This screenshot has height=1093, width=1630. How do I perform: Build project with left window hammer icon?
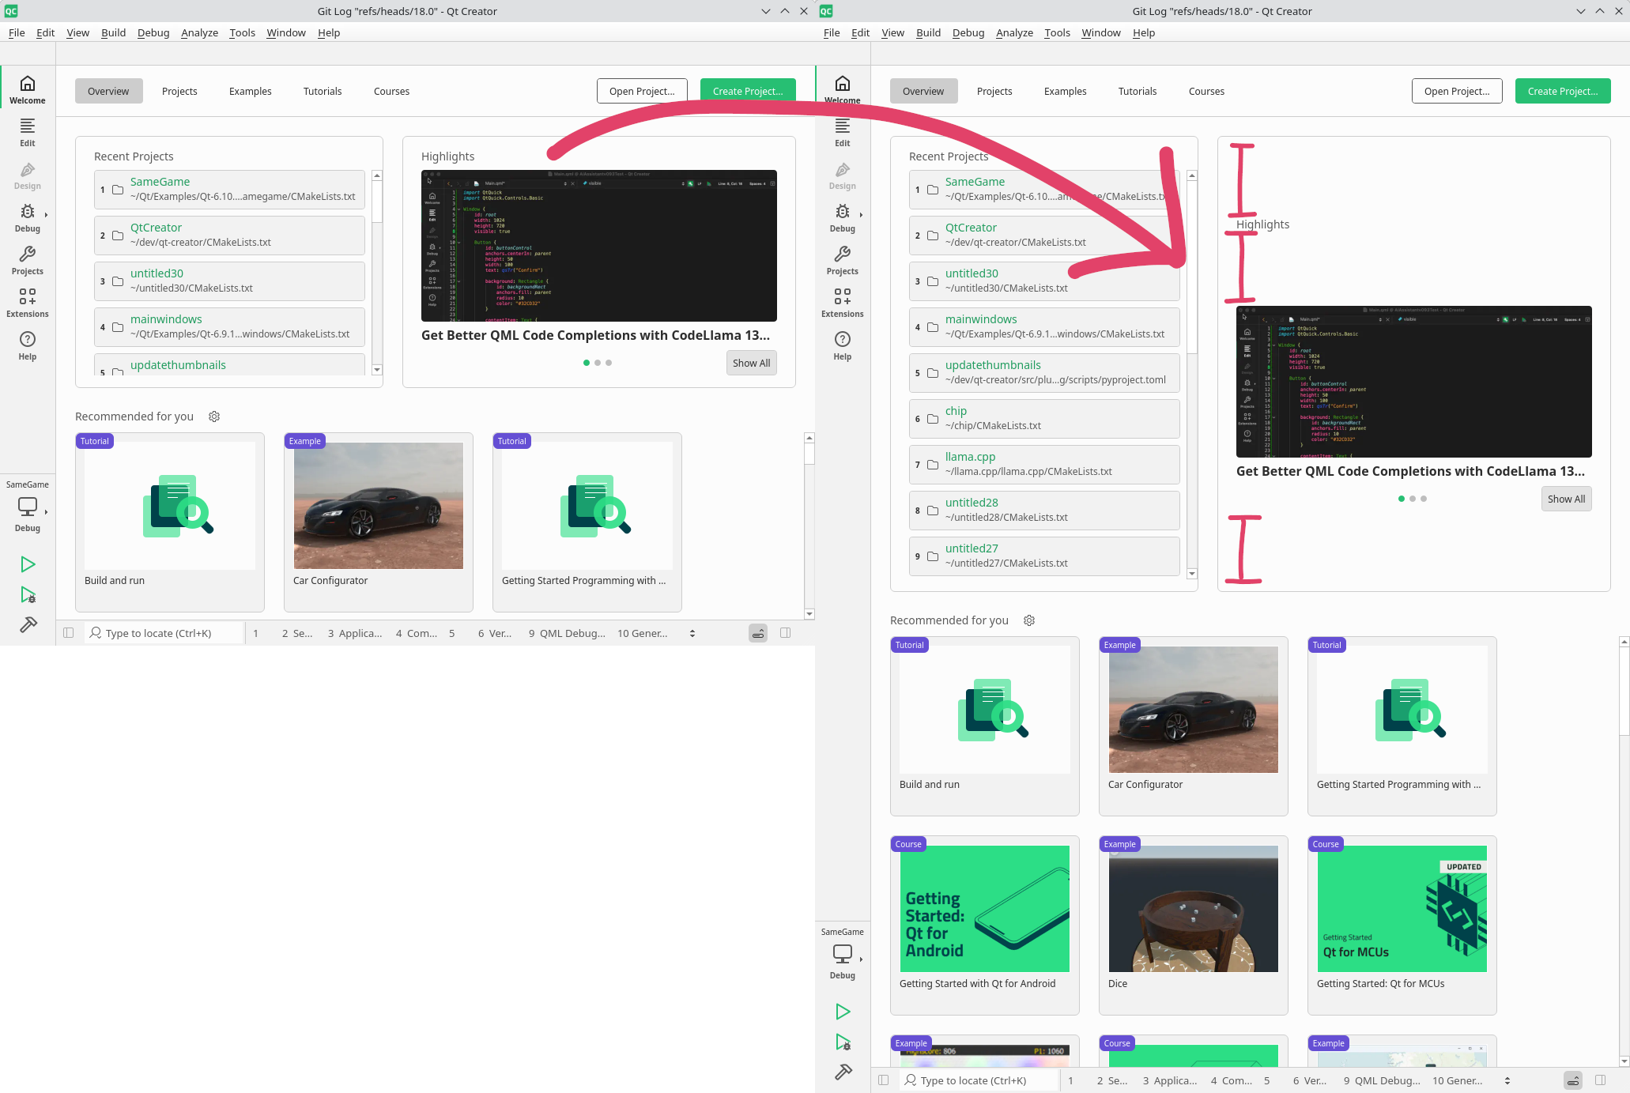pyautogui.click(x=28, y=625)
